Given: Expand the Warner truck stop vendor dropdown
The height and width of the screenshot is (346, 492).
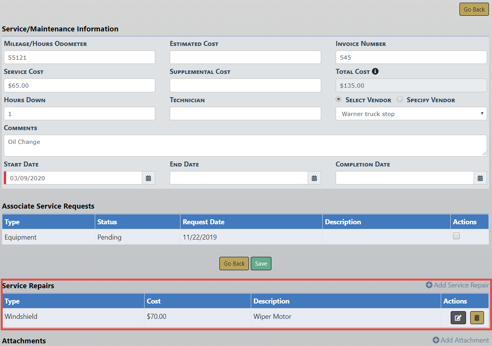Looking at the screenshot, I should click(x=411, y=114).
